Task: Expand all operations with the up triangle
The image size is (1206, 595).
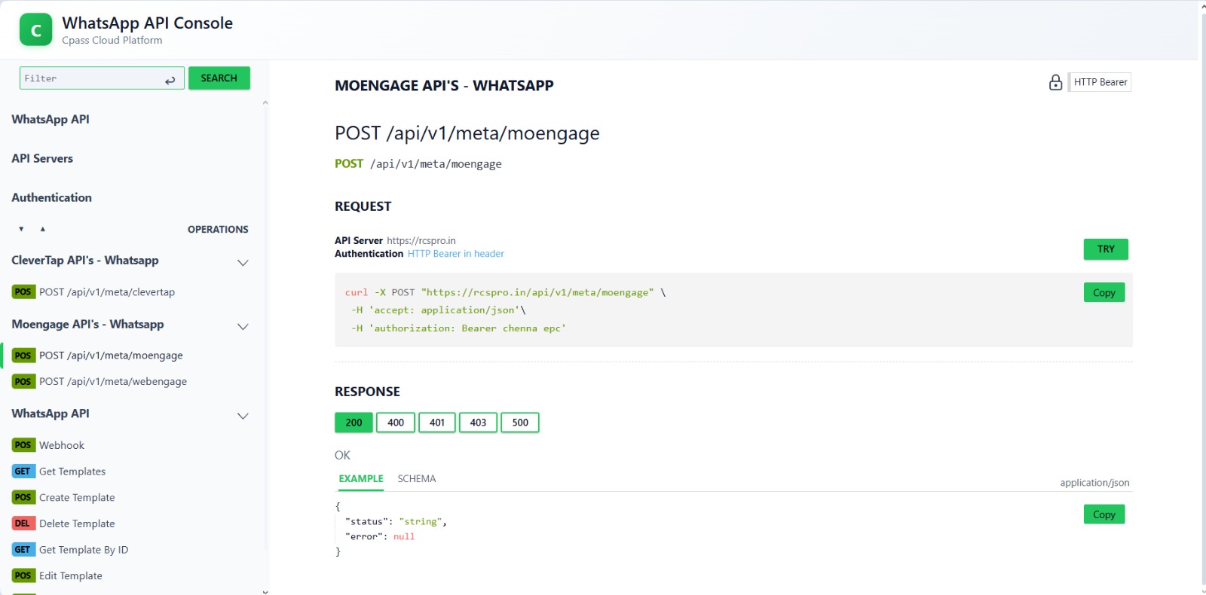Action: (x=43, y=229)
